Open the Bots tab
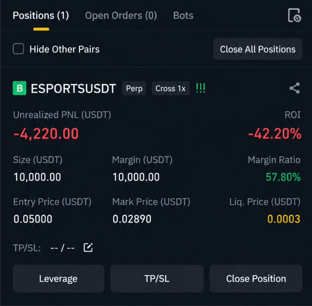 183,16
